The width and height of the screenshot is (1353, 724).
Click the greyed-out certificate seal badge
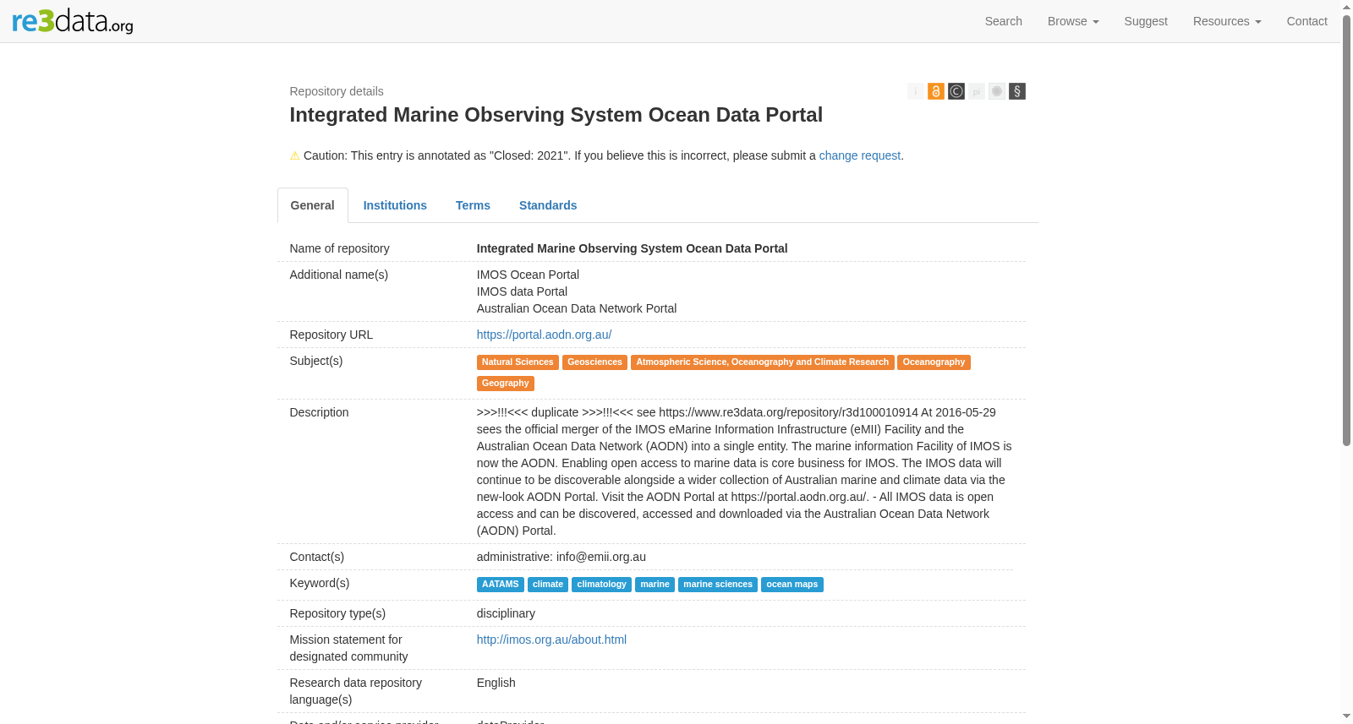[997, 91]
